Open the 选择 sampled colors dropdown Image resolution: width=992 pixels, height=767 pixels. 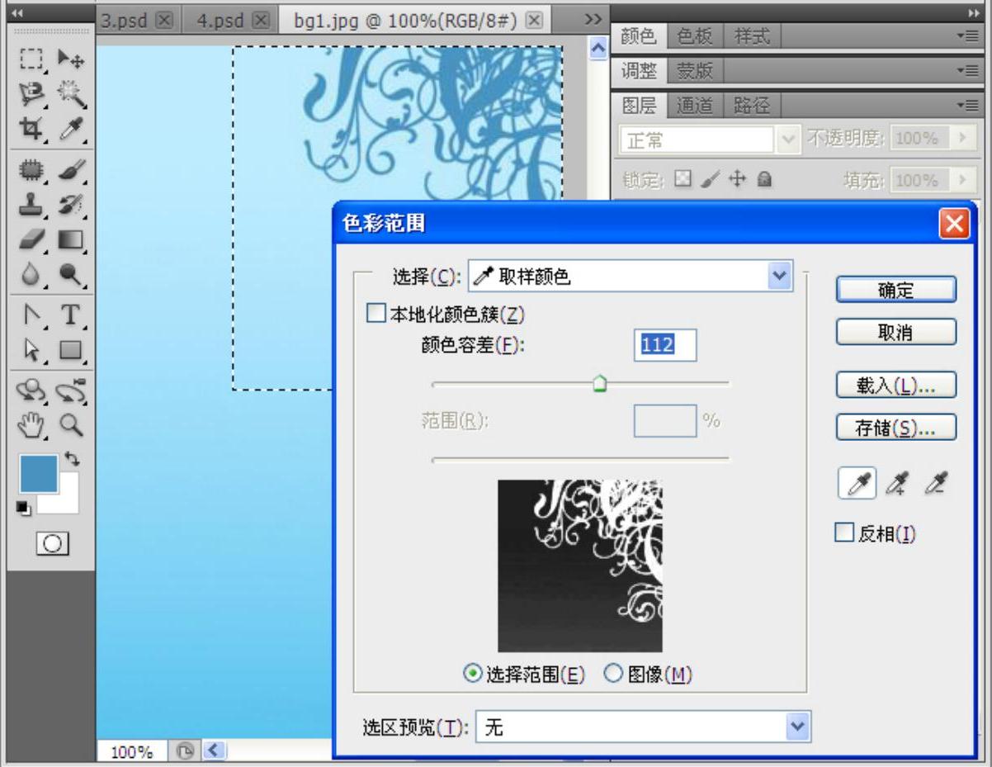click(x=778, y=277)
